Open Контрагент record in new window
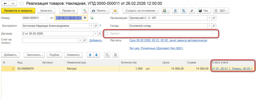This screenshot has height=100, width=256. coord(96,26)
